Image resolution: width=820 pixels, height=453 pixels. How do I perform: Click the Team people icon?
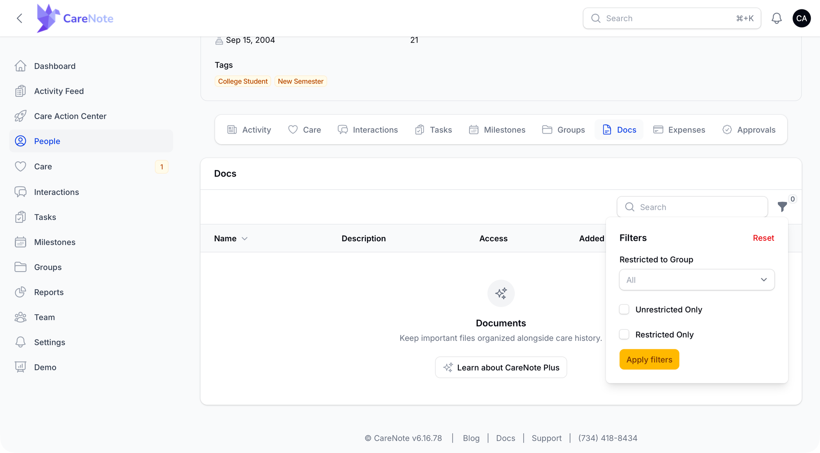pos(20,317)
